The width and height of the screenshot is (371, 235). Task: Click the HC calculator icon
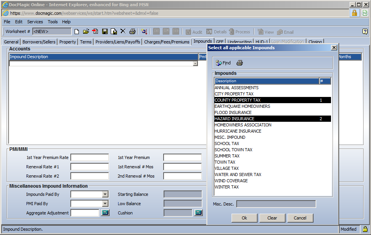[166, 31]
